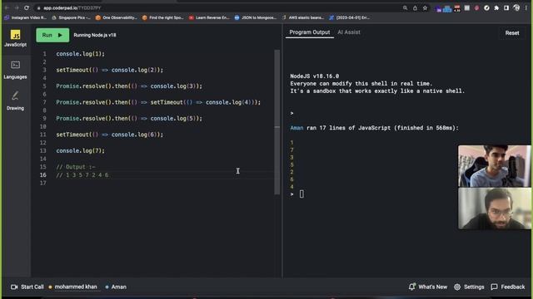Toggle the browser side panel icon

(x=506, y=7)
